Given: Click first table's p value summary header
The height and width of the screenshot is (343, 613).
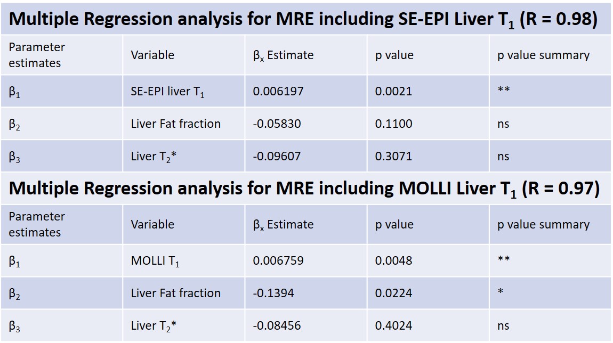Looking at the screenshot, I should point(543,55).
